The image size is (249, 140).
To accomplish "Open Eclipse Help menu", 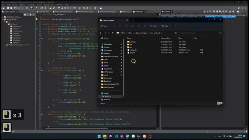I will click(67, 5).
